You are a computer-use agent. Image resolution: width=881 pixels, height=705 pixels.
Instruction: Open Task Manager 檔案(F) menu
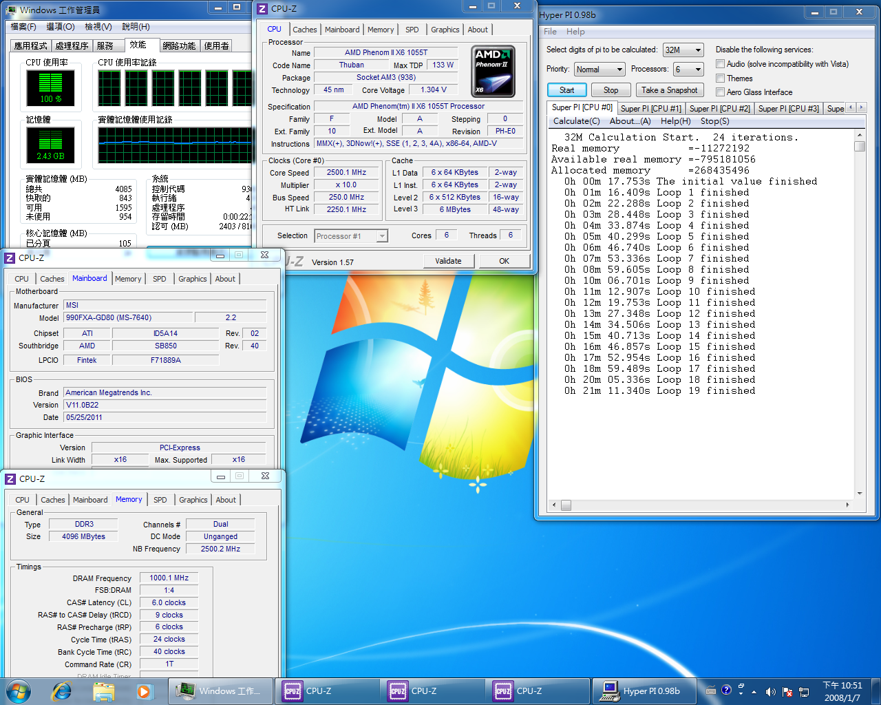(x=23, y=27)
